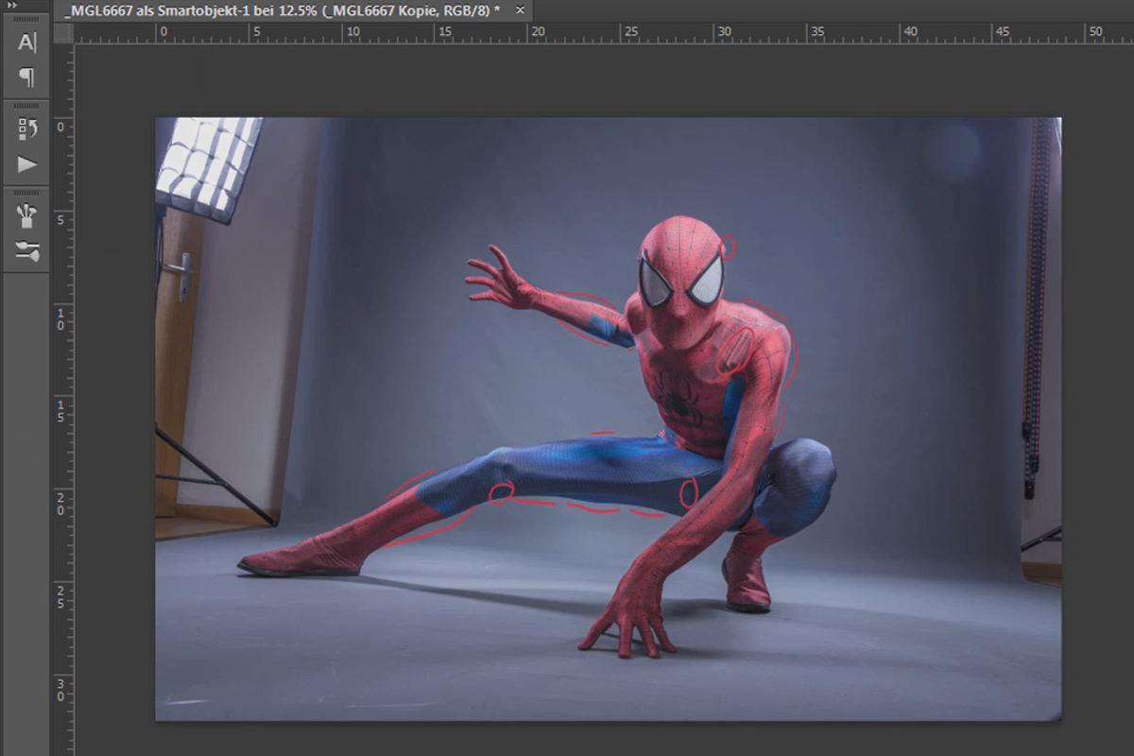Click the vertical ruler at the 15 mark
Viewport: 1134px width, 756px height.
[x=62, y=410]
